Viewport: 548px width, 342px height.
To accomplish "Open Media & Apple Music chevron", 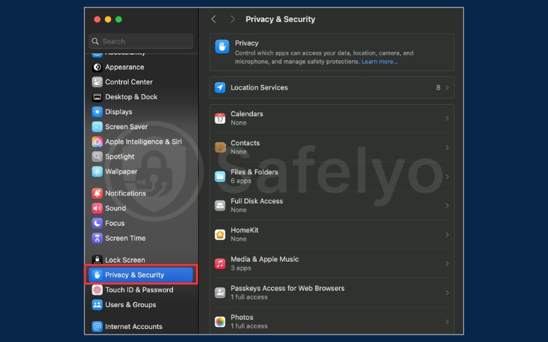I will pyautogui.click(x=447, y=263).
